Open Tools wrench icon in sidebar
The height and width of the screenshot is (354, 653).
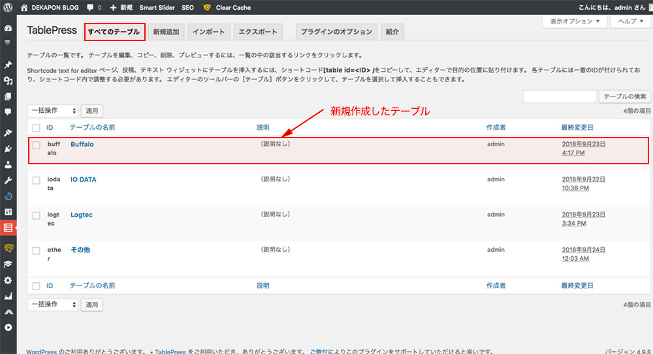point(8,181)
